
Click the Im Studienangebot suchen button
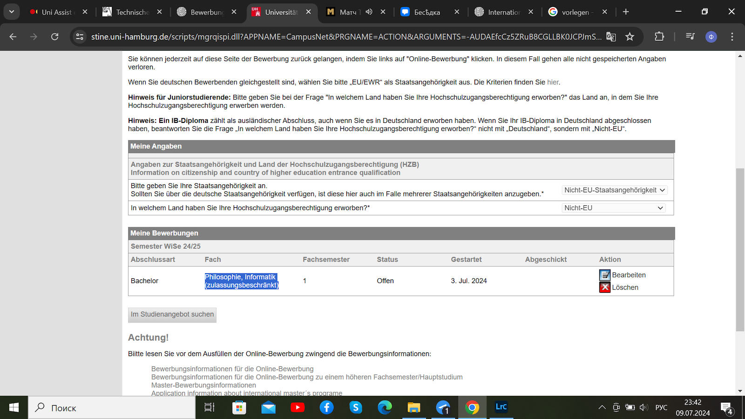[x=172, y=315]
